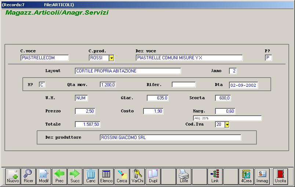Exit via the Uscita door icon
Screen dimensions: 295x187
pyautogui.click(x=281, y=176)
